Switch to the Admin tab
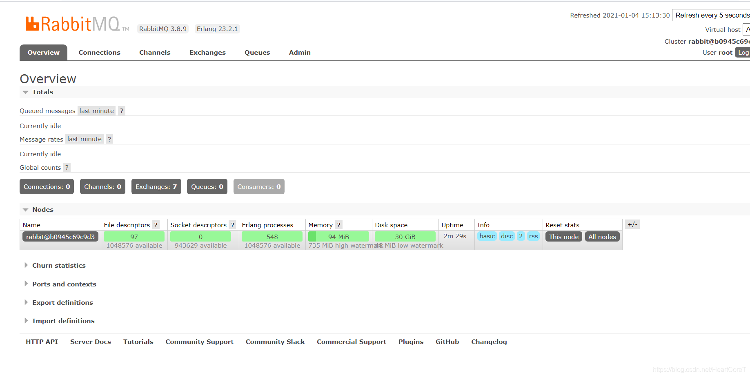The width and height of the screenshot is (750, 377). pos(300,53)
